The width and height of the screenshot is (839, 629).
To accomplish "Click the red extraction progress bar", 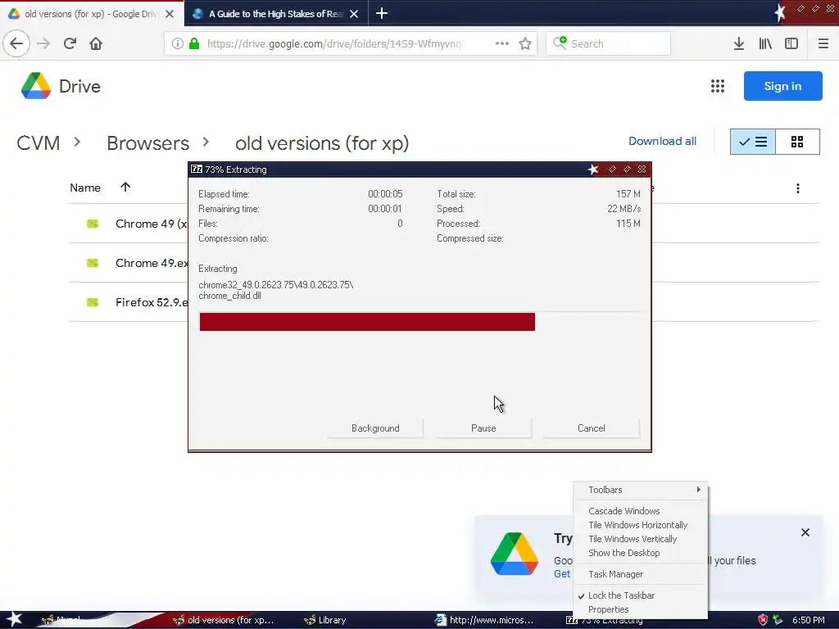I will pos(367,322).
